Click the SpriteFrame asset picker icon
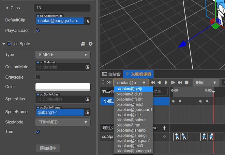 pyautogui.click(x=87, y=112)
